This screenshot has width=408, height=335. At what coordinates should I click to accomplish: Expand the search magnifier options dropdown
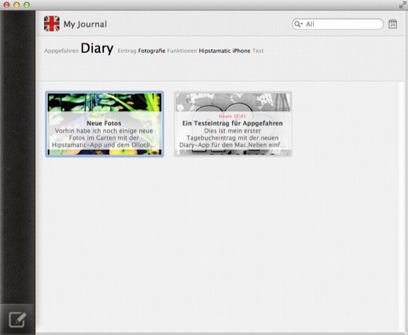[x=298, y=24]
